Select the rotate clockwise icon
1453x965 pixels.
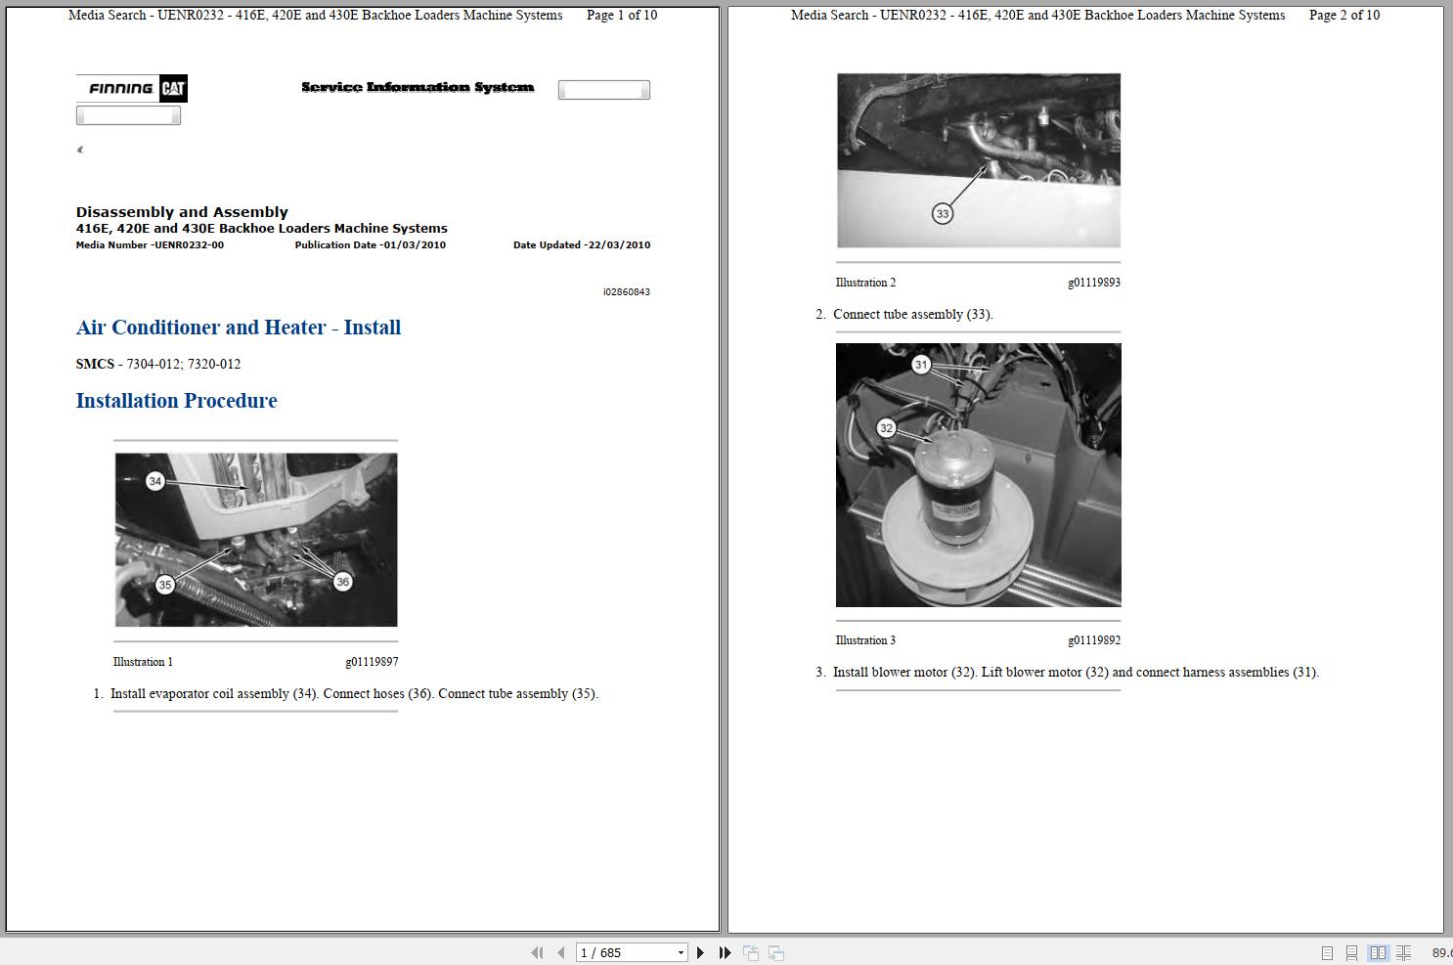point(775,952)
